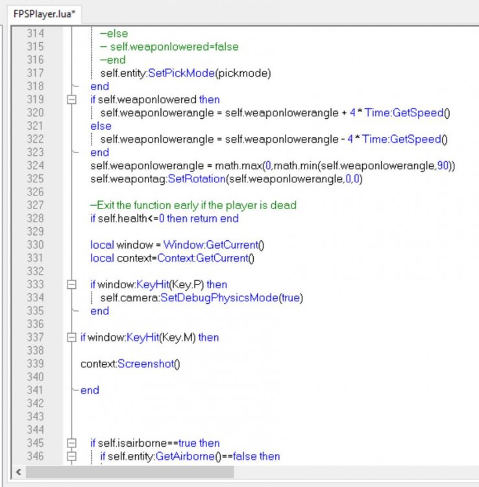Click the commented '--end' on line 316
Screen dimensions: 479x487
coord(113,60)
